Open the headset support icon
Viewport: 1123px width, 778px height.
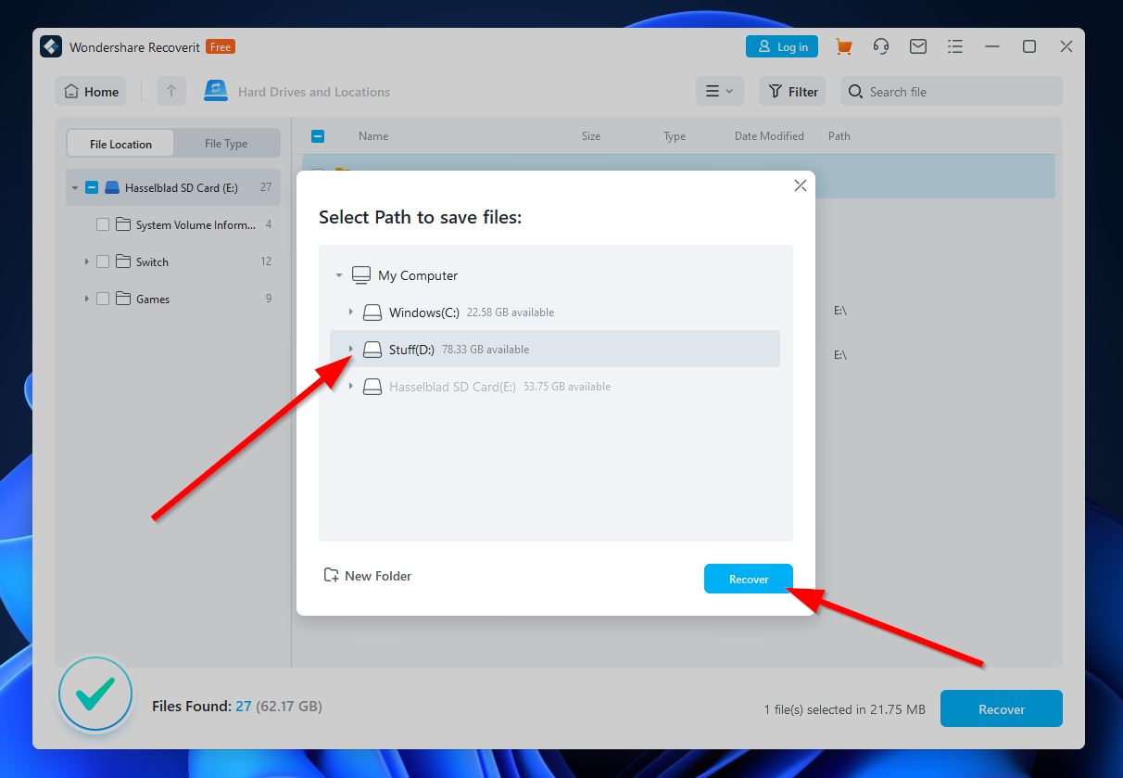881,46
